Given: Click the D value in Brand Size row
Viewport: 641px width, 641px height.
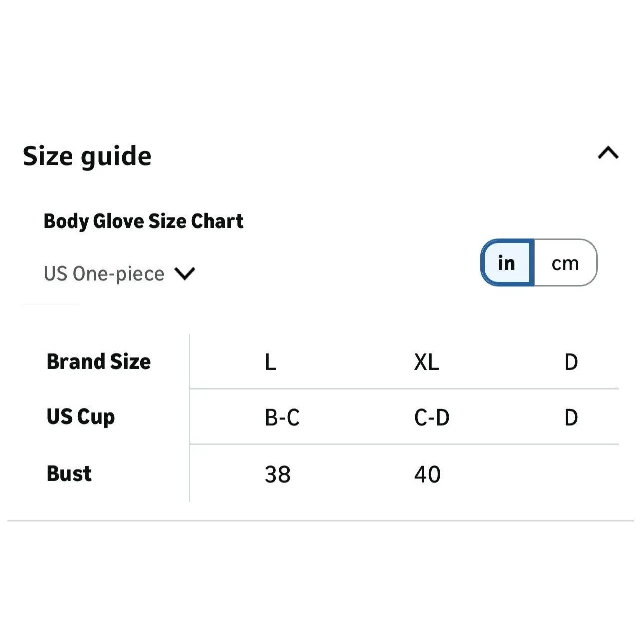Looking at the screenshot, I should [571, 362].
